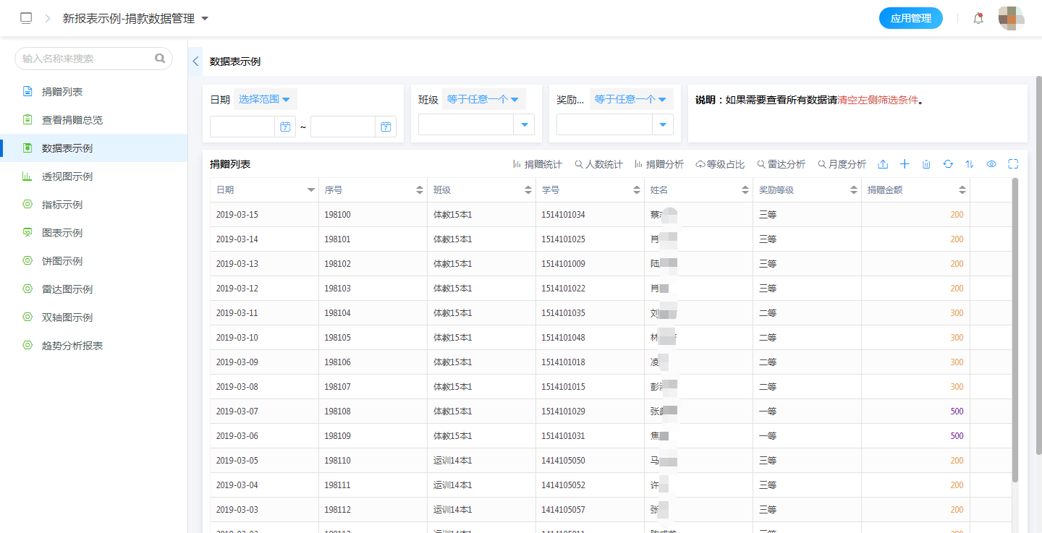
Task: Sort by 序号 column
Action: click(x=420, y=190)
